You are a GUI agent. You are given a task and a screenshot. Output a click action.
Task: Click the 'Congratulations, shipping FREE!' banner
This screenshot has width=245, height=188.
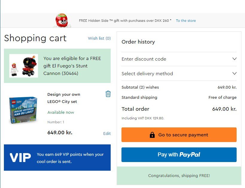tap(179, 176)
